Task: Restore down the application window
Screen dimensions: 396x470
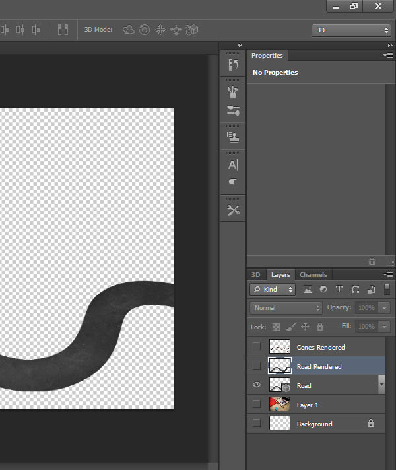Action: pos(354,6)
